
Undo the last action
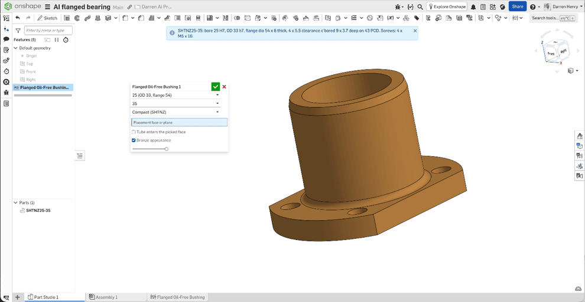18,18
